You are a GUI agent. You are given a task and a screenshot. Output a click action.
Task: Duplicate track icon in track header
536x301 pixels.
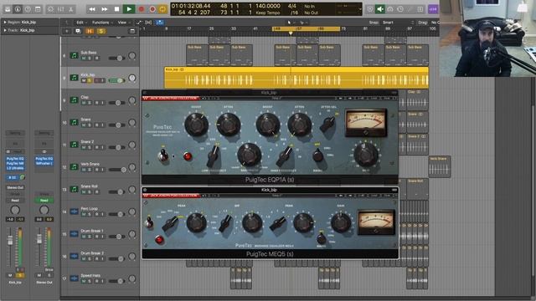pos(78,31)
